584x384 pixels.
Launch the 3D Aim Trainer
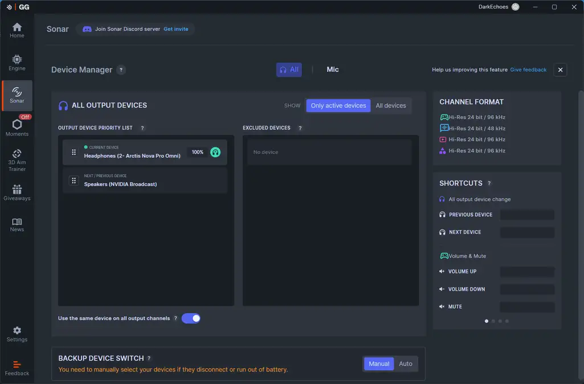click(17, 160)
